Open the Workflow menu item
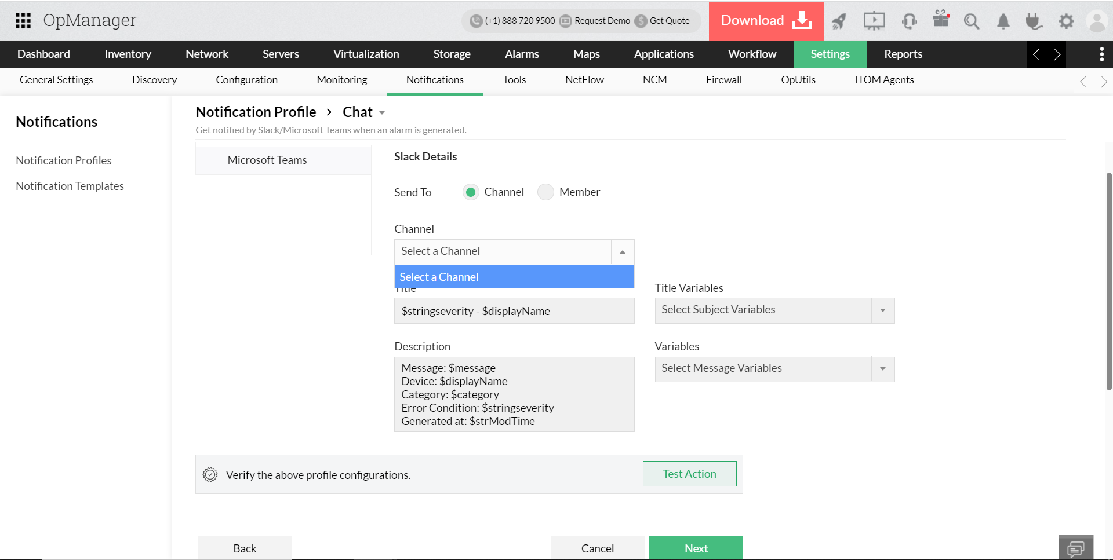The image size is (1113, 560). tap(752, 54)
